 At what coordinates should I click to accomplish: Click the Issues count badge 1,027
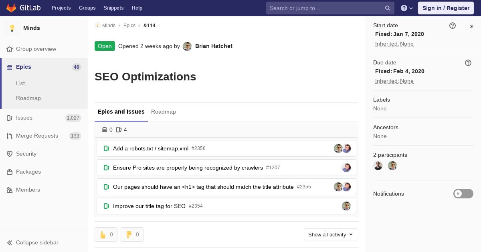(73, 118)
